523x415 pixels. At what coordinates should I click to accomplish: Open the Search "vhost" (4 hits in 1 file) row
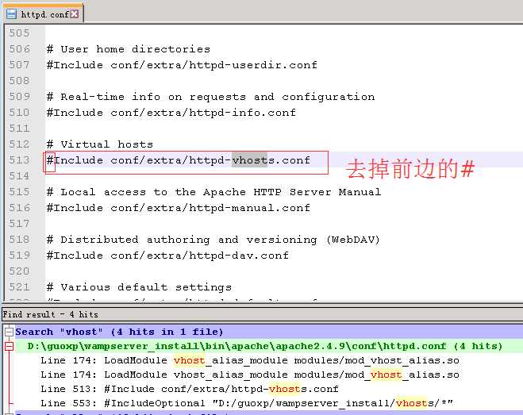119,332
